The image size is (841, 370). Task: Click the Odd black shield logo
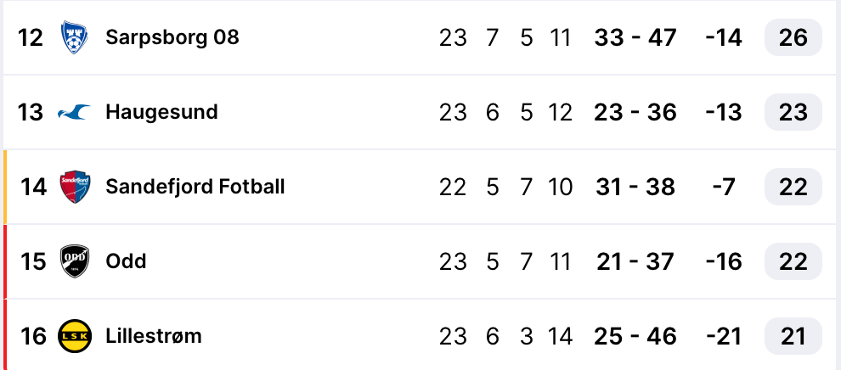click(x=75, y=261)
